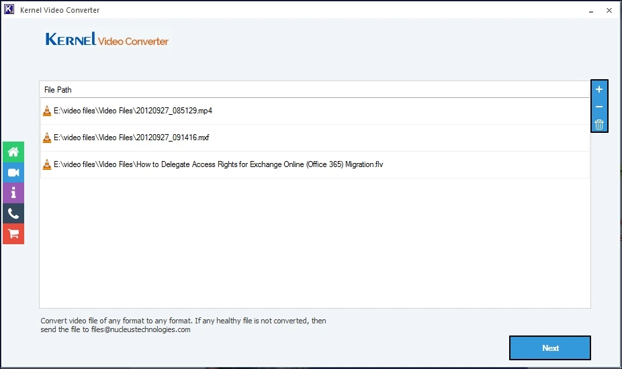Open the purple info sidebar icon
622x369 pixels.
tap(13, 193)
